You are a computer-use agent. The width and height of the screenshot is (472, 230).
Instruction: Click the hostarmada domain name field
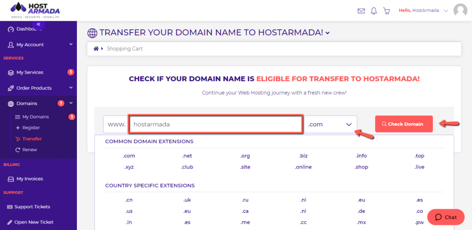click(x=215, y=124)
